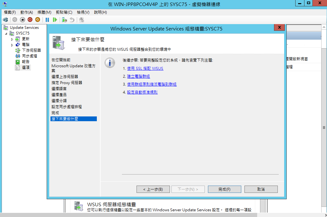Click the blue information icon in wizard
Image resolution: width=327 pixels, height=217 pixels.
click(x=110, y=63)
